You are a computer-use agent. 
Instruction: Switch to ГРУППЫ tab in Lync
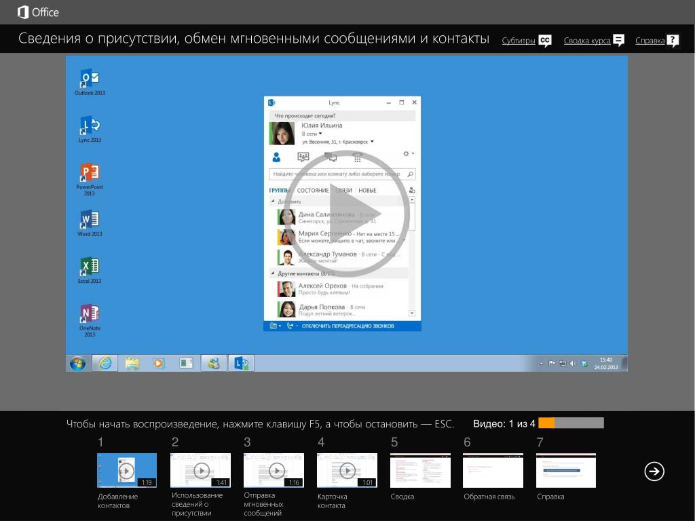point(279,191)
